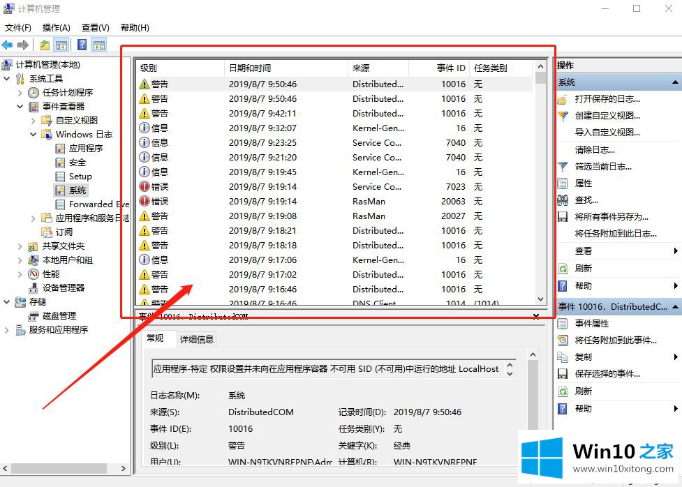Image resolution: width=682 pixels, height=487 pixels.
Task: Expand the 自定义视图 node arrow
Action: coord(33,121)
